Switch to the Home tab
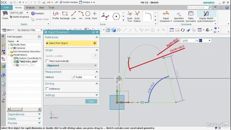231x130 pixels. [18, 8]
